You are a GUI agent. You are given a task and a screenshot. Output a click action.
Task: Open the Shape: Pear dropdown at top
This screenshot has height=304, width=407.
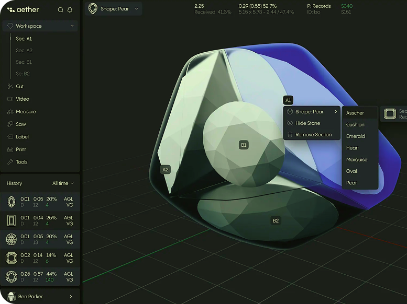pos(114,9)
